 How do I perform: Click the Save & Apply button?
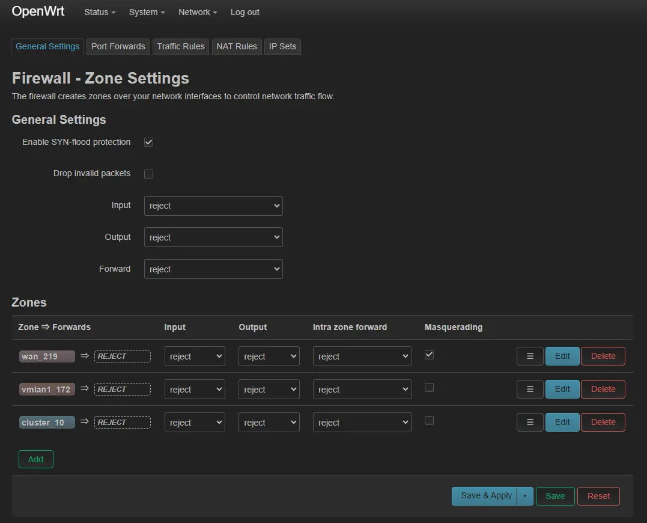tap(484, 496)
